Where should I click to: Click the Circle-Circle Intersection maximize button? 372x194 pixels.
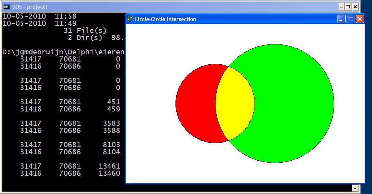tap(351, 19)
